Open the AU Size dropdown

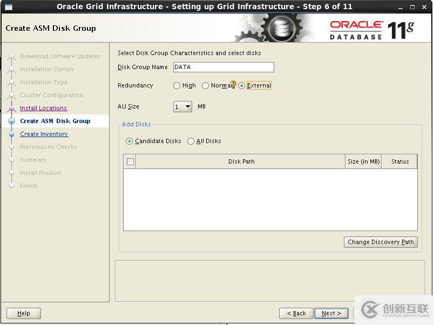pos(182,106)
